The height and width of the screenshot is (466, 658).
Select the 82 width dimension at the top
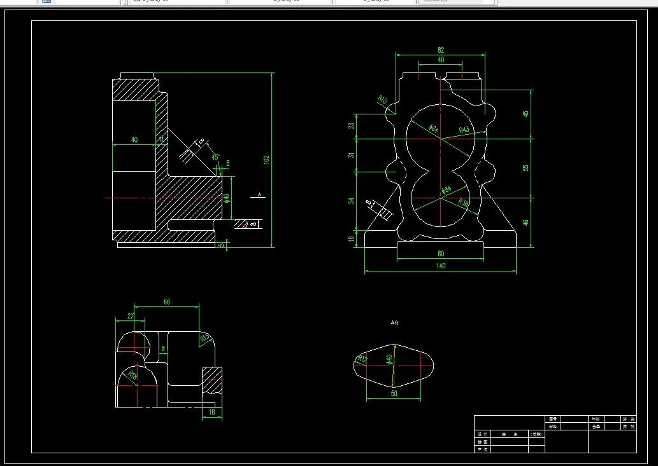point(441,50)
